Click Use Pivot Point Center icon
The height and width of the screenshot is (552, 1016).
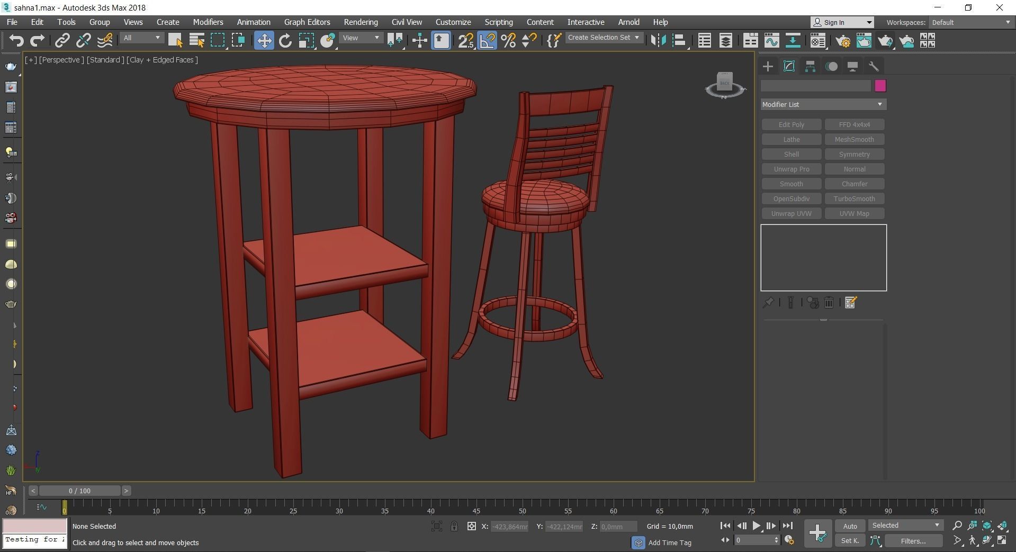tap(395, 41)
